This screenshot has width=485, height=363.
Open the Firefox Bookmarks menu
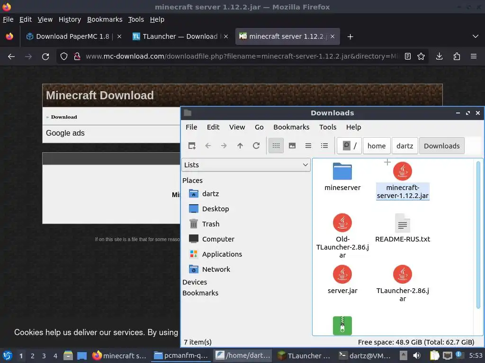pos(105,19)
